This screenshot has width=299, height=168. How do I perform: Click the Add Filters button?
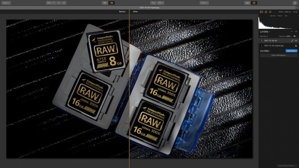pos(291,51)
